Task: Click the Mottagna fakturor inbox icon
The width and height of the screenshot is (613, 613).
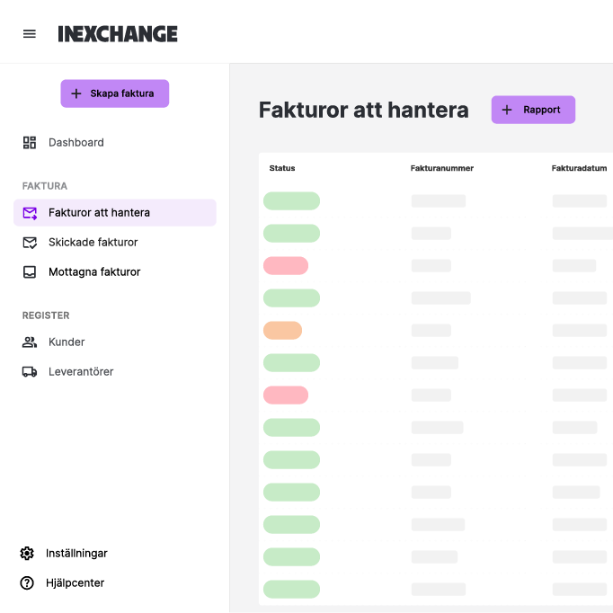Action: point(30,272)
